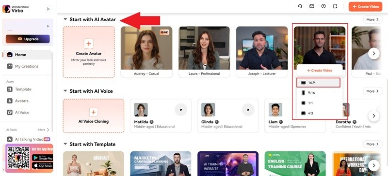Play Matilda voice preview
Image resolution: width=388 pixels, height=176 pixels.
coord(181,110)
